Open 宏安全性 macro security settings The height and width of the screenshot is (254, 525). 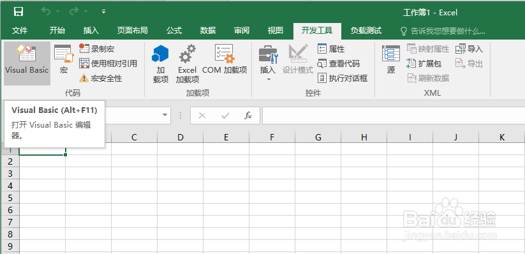click(x=100, y=78)
